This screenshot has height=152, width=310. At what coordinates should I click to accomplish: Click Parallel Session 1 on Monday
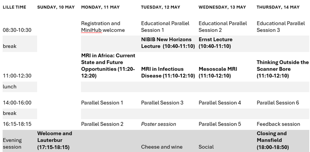pyautogui.click(x=102, y=103)
